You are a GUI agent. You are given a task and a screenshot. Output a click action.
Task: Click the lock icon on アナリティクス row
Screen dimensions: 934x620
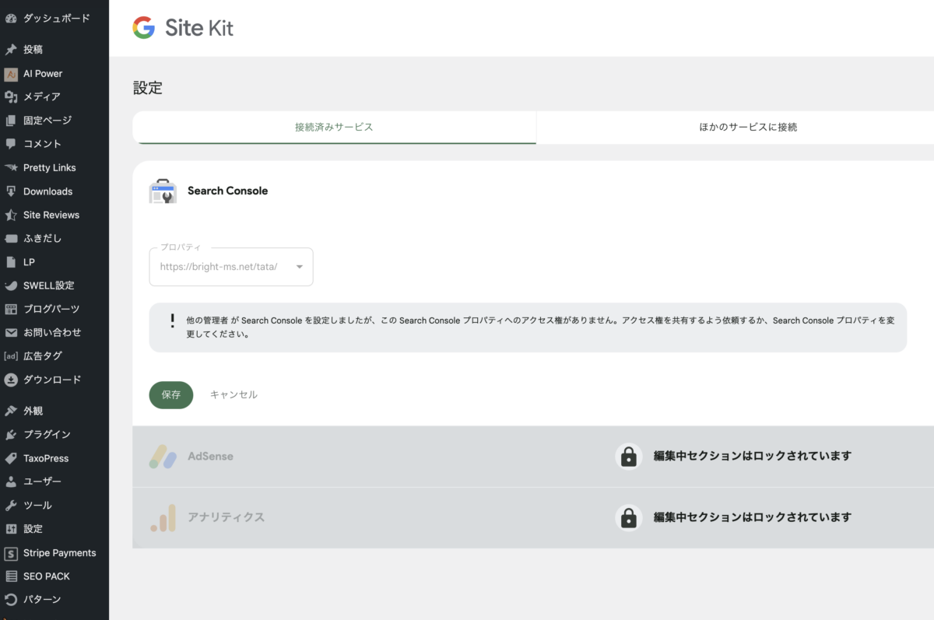[x=628, y=517]
